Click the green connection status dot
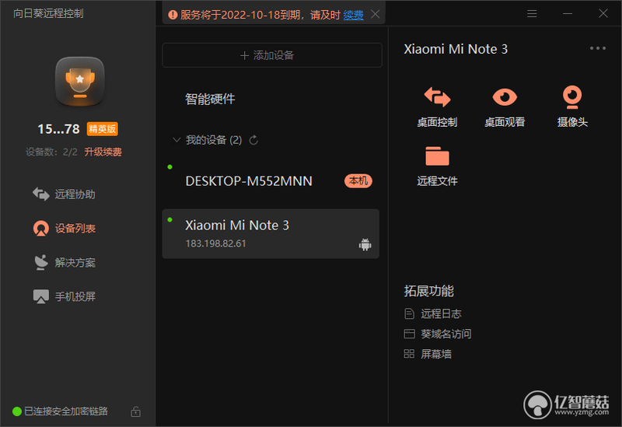 16,411
